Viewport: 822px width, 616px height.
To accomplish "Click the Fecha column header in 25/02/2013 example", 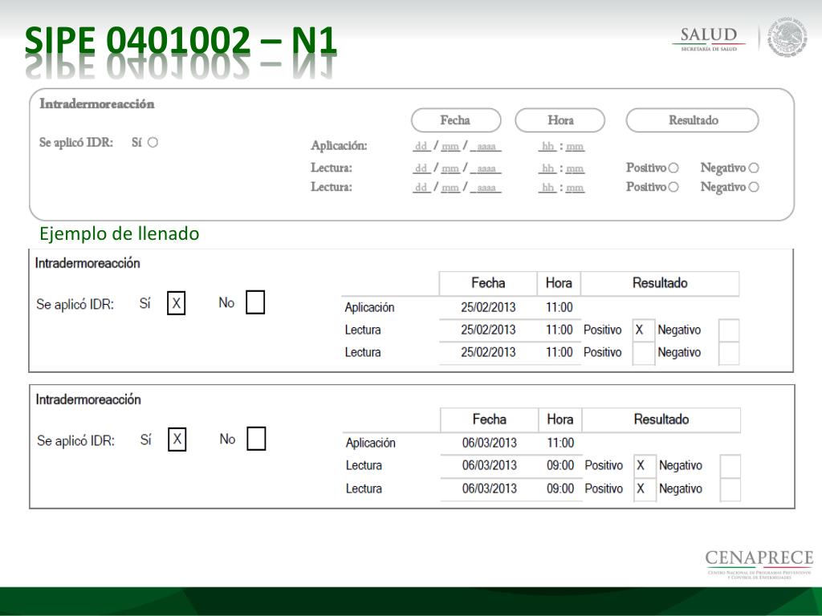I will [x=488, y=283].
